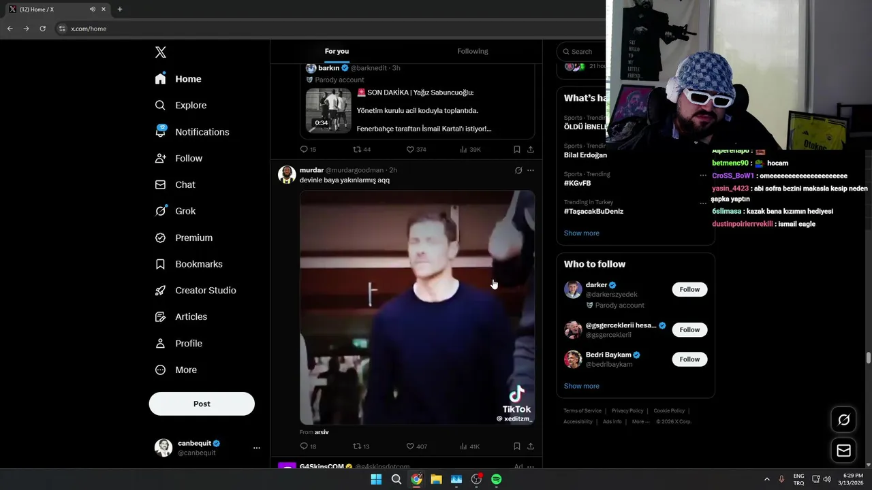Reply to barkın's post with 15 replies

point(308,149)
